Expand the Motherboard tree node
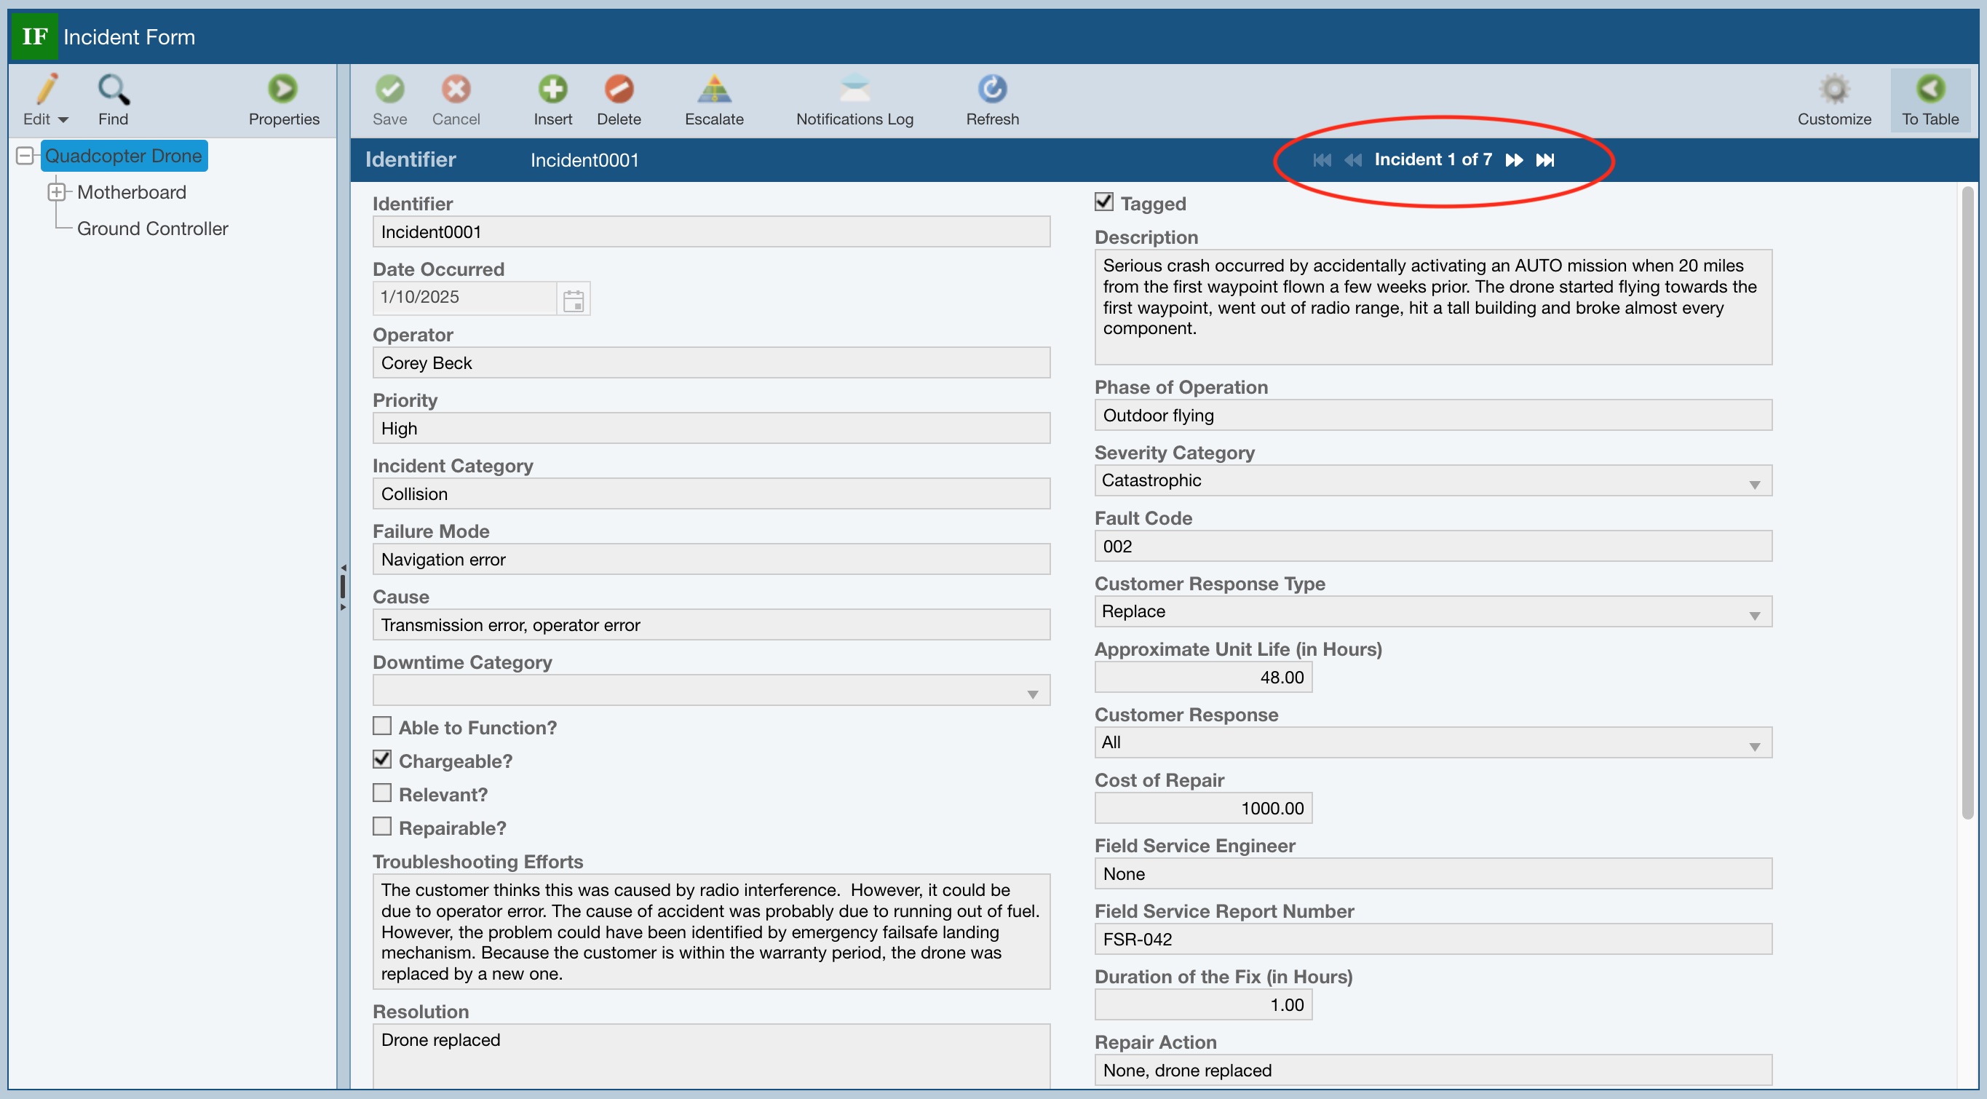Image resolution: width=1987 pixels, height=1099 pixels. (56, 192)
